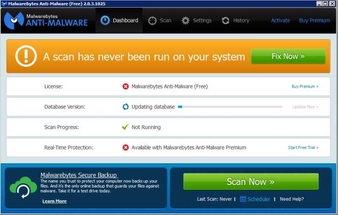Click the red X icon beside Real-Time Protection
The width and height of the screenshot is (338, 215).
coord(125,147)
